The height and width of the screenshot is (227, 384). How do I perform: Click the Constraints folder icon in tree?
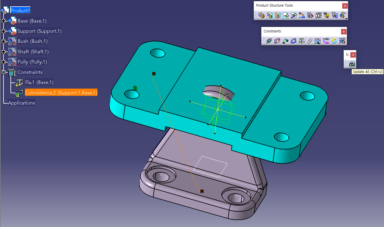12,72
